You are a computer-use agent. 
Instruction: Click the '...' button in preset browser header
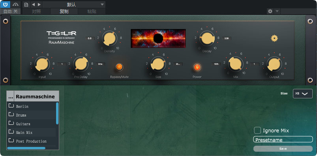pos(10,96)
